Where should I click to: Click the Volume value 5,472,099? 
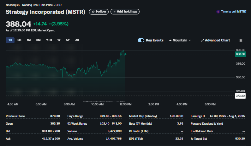click(x=115, y=131)
